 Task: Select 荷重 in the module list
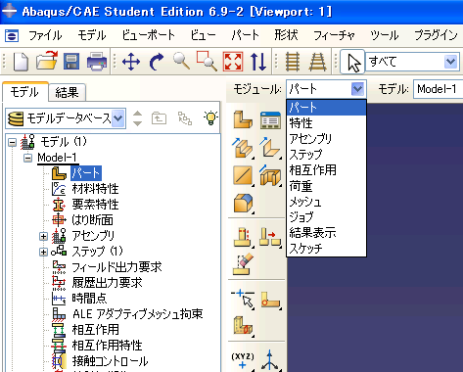coord(326,186)
